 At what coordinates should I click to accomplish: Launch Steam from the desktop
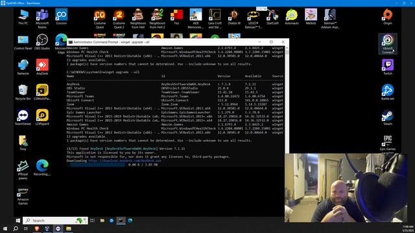(388, 117)
